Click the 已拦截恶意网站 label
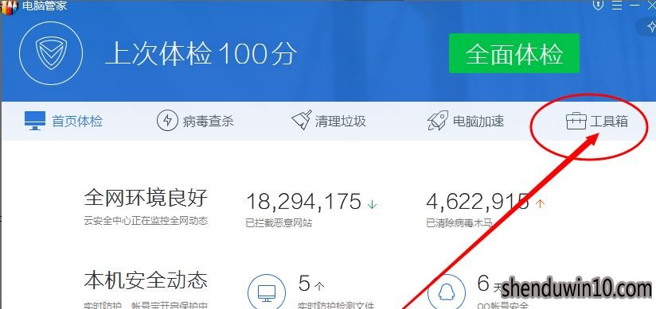The height and width of the screenshot is (309, 656). [x=279, y=223]
